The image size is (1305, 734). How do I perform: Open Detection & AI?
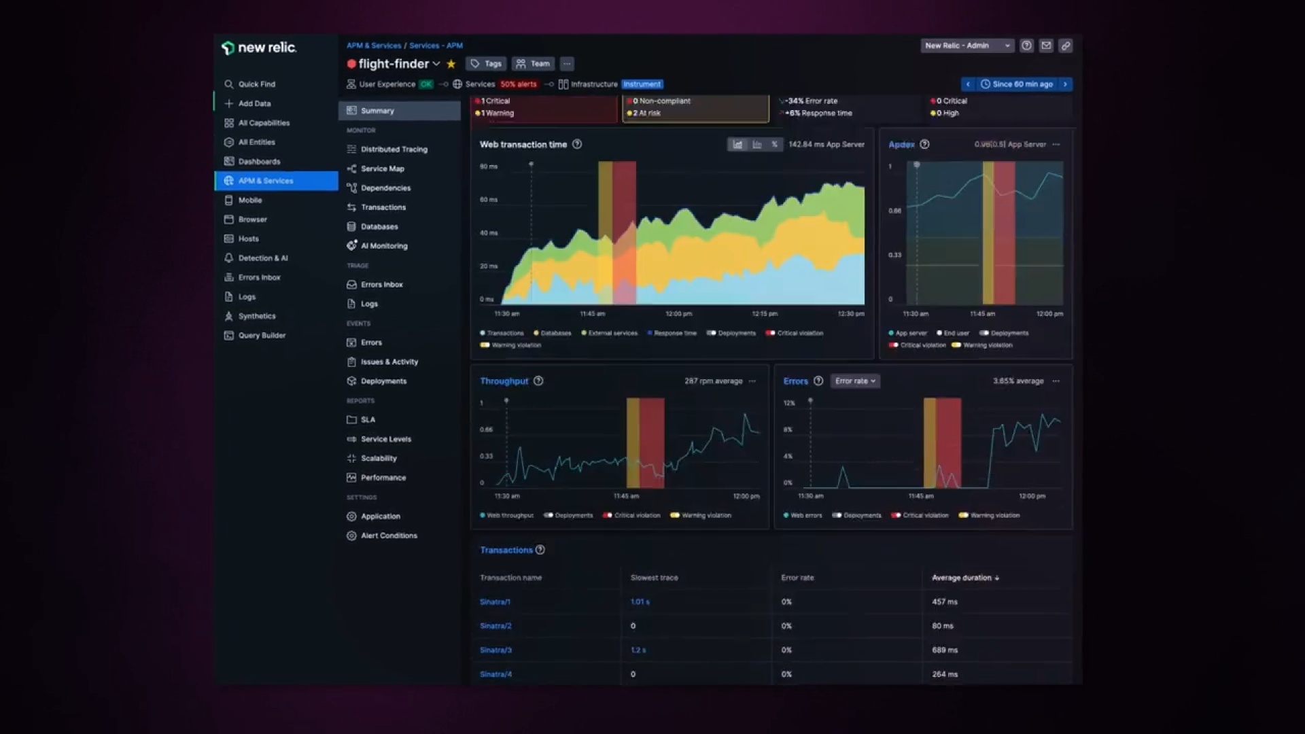pyautogui.click(x=256, y=258)
